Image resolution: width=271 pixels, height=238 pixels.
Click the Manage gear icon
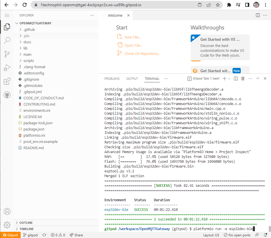(7, 225)
